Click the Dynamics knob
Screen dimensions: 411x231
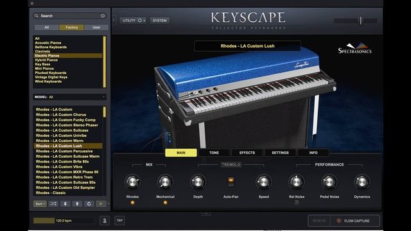point(362,182)
